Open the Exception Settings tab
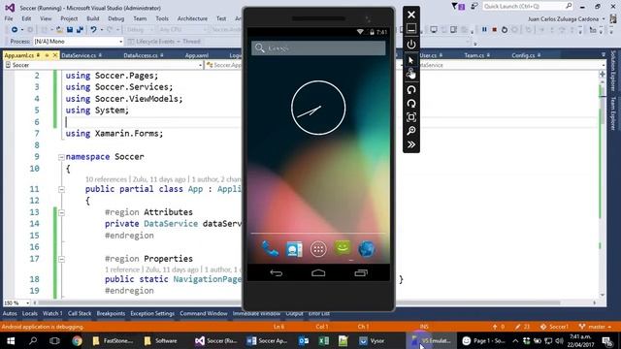 pos(152,314)
